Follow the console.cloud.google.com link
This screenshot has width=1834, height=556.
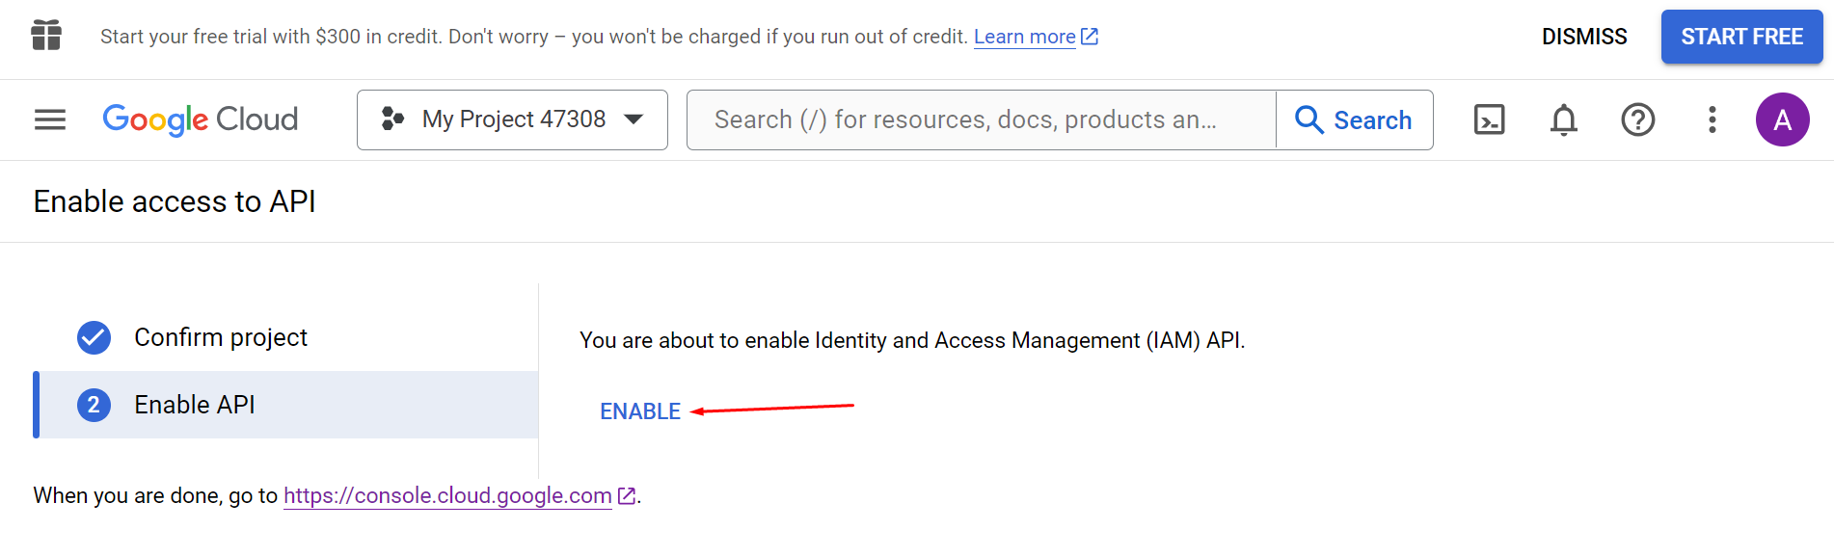pyautogui.click(x=446, y=494)
